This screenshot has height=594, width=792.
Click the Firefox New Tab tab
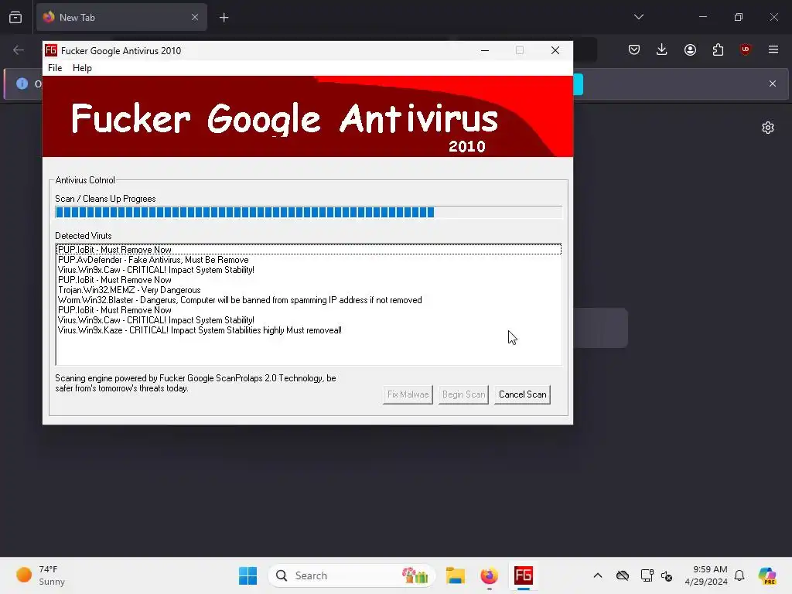(121, 17)
